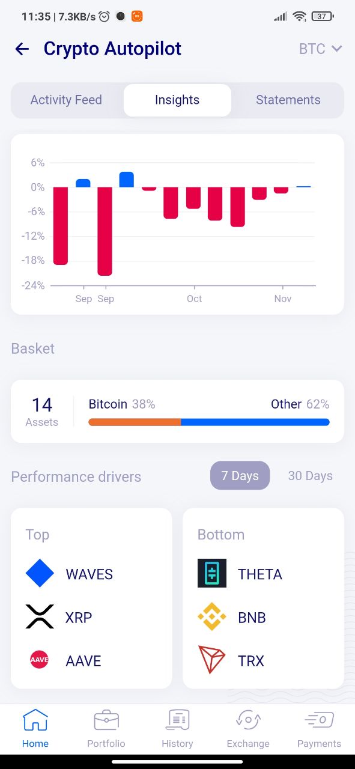Open History from the bottom bar

pyautogui.click(x=177, y=729)
